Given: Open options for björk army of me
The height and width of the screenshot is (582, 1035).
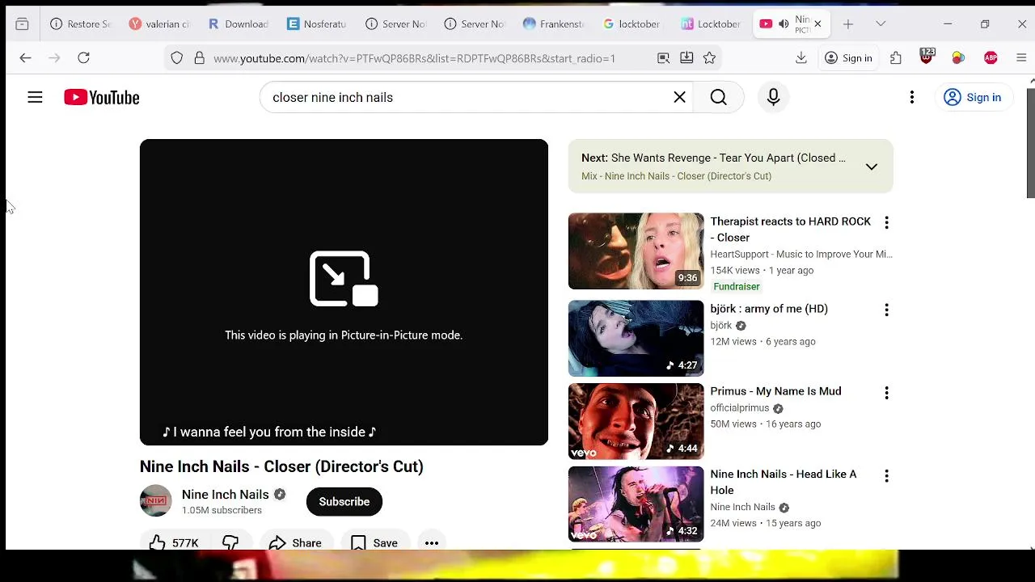Looking at the screenshot, I should [886, 310].
